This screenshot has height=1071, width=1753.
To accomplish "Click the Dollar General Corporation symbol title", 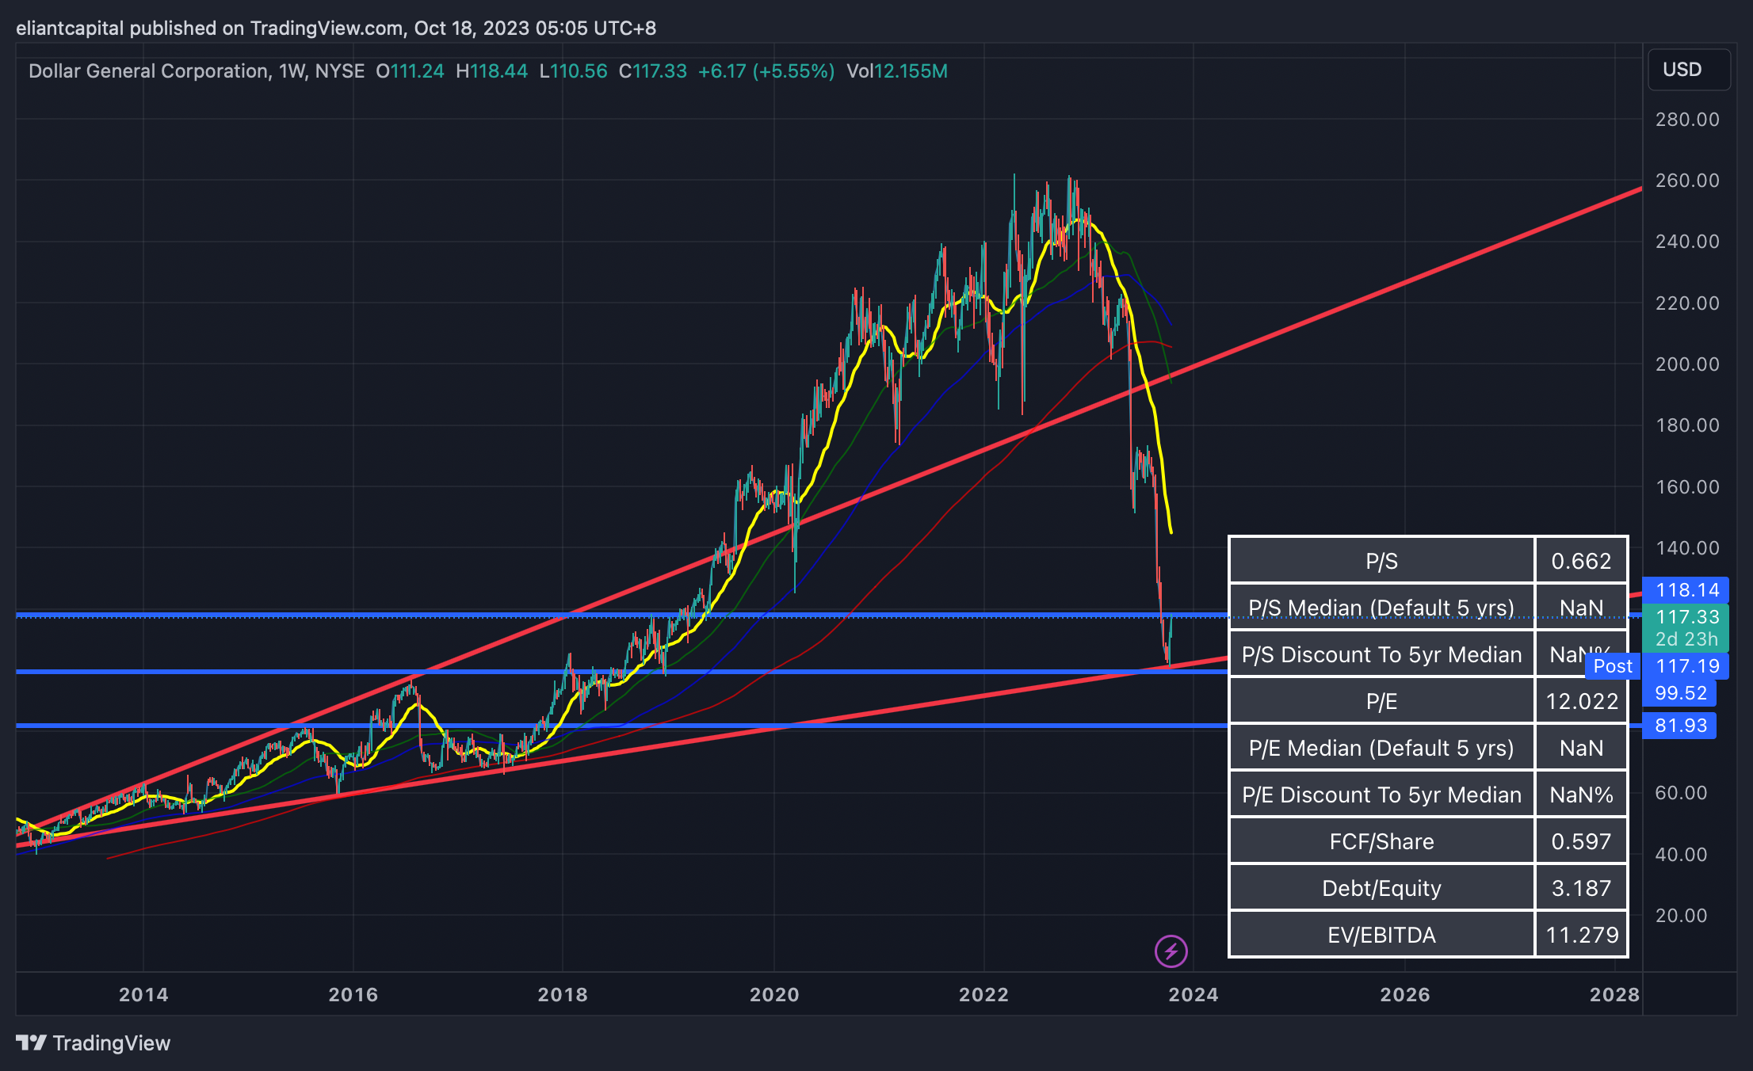I will [148, 71].
